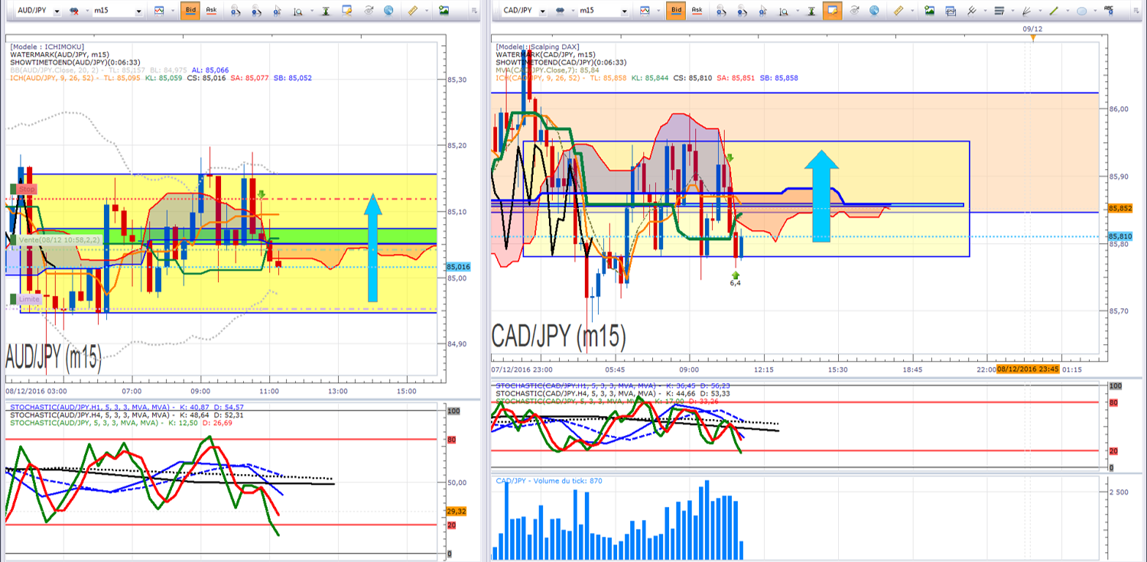Viewport: 1147px width, 562px height.
Task: Select the green trend line drawing tool
Action: coord(1053,11)
